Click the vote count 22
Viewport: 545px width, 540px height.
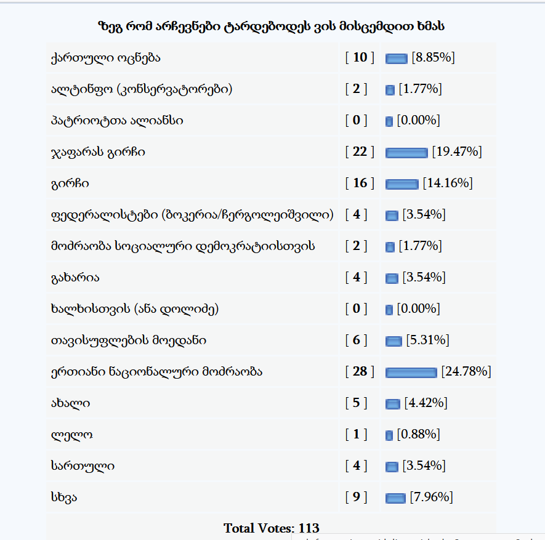click(360, 151)
